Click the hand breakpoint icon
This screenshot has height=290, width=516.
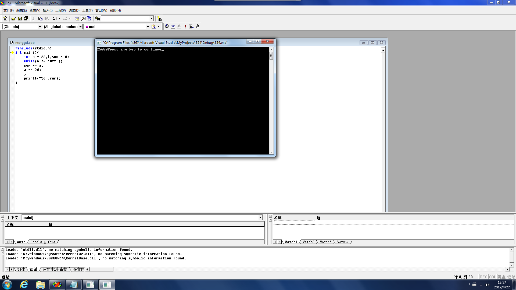(x=198, y=27)
